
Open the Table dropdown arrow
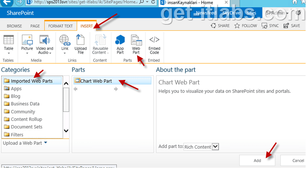coord(8,53)
